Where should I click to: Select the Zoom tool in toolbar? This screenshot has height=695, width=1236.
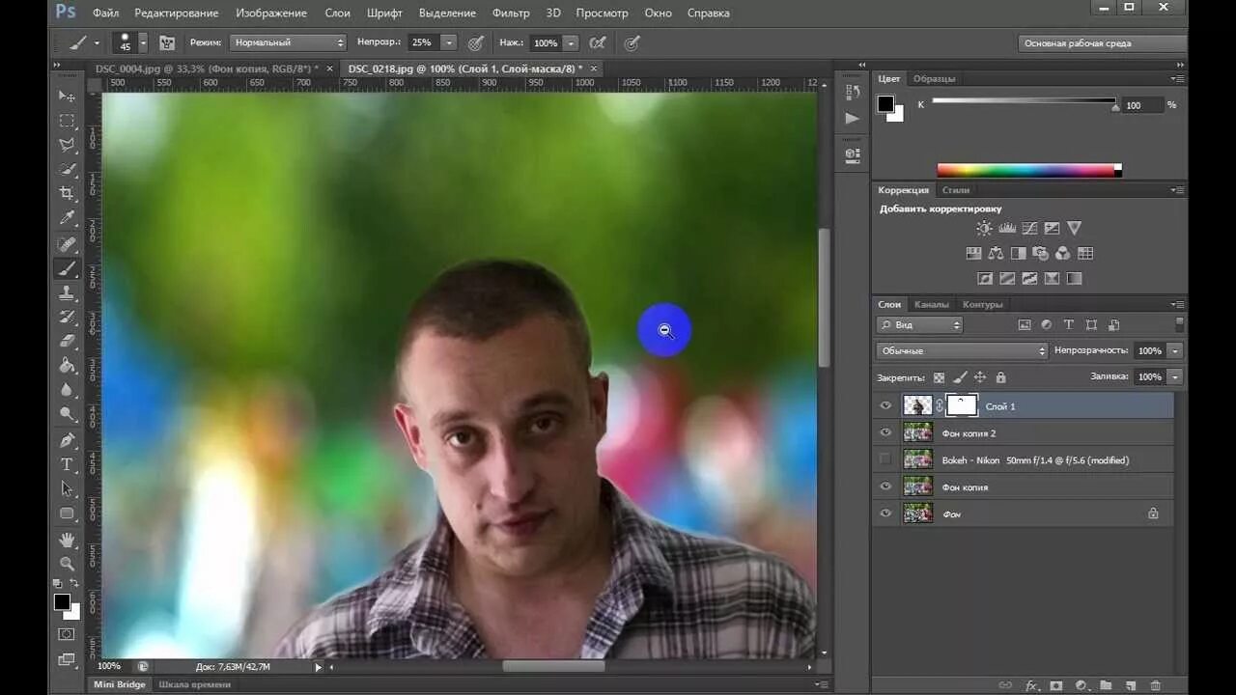click(x=67, y=564)
